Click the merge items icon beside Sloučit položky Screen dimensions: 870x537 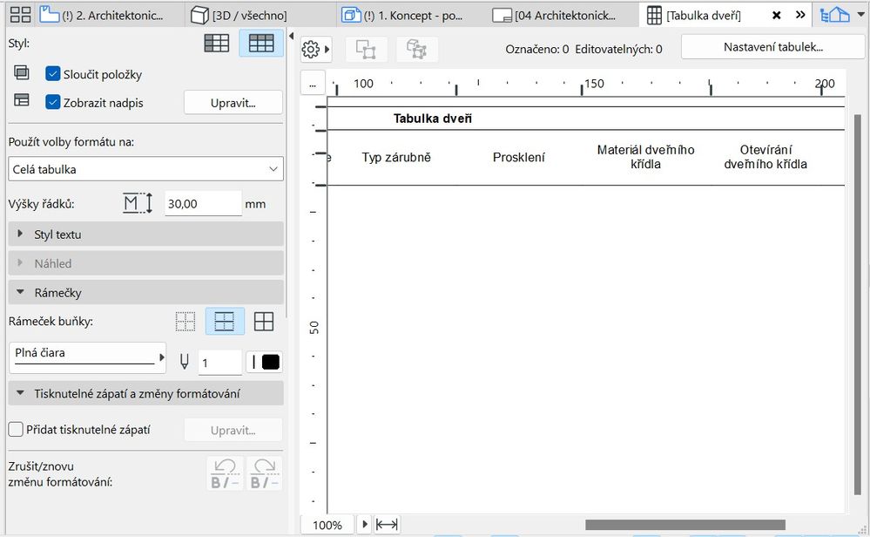point(22,72)
